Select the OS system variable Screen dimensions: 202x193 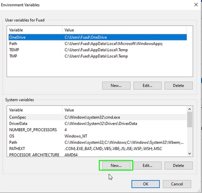(x=98, y=136)
